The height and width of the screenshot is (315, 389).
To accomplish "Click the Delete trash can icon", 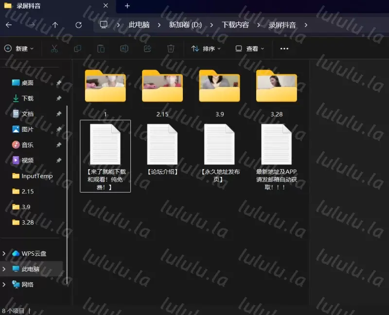I will click(171, 49).
